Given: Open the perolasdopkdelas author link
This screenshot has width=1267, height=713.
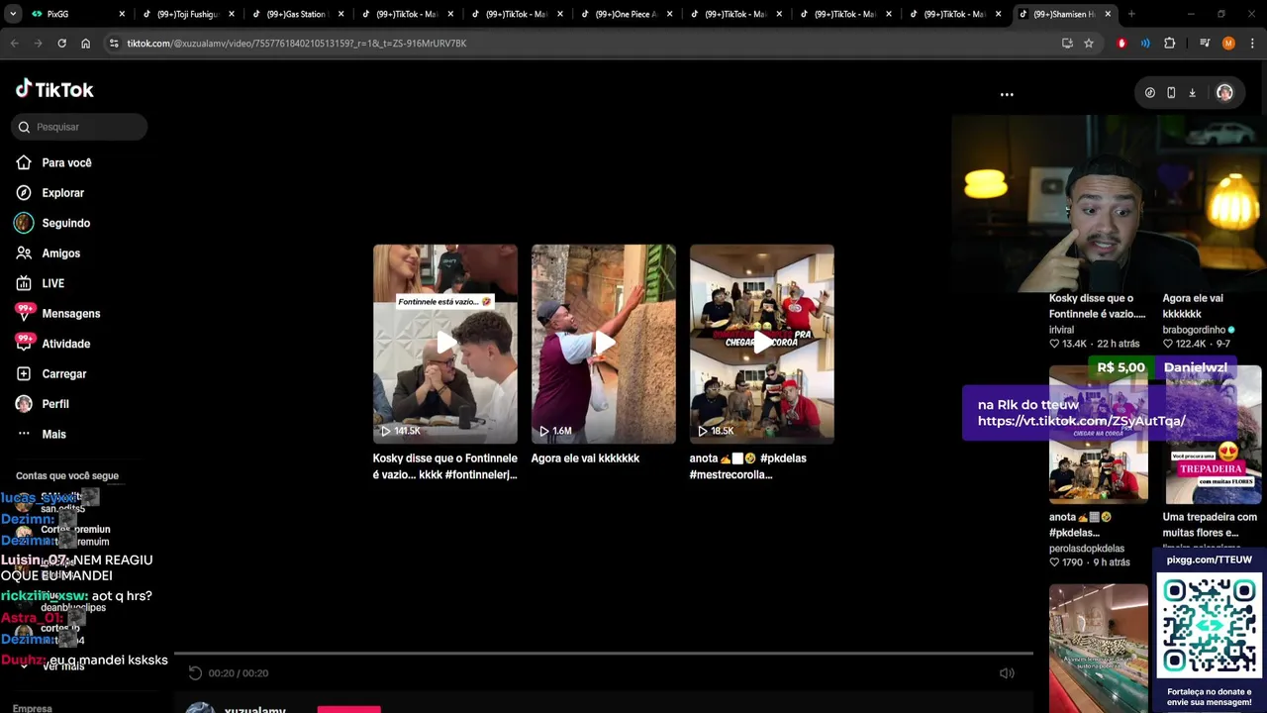Looking at the screenshot, I should point(1087,549).
